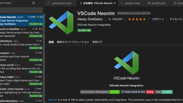Image resolution: width=183 pixels, height=103 pixels.
Task: Open chat on gitter badge
Action: coord(164,92)
